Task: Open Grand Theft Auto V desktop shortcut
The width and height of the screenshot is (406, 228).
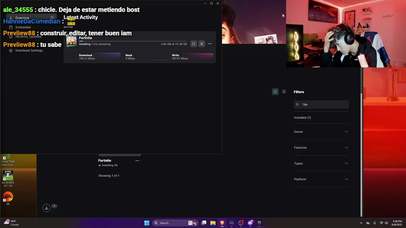Action: tap(8, 161)
